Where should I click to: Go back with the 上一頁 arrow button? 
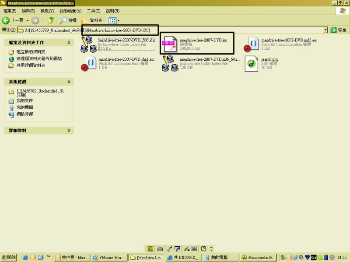coord(13,21)
